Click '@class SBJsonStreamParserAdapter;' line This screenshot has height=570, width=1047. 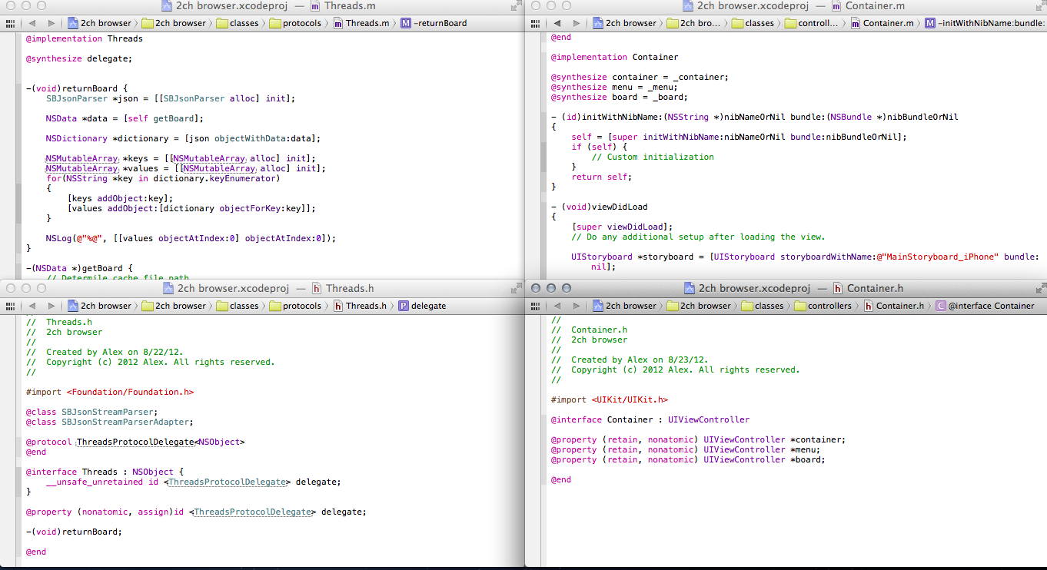point(109,422)
